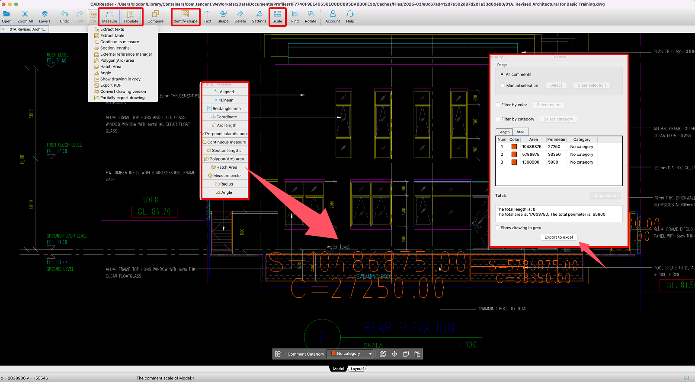This screenshot has height=382, width=695.
Task: Click the orange color swatch in row 1
Action: click(514, 147)
